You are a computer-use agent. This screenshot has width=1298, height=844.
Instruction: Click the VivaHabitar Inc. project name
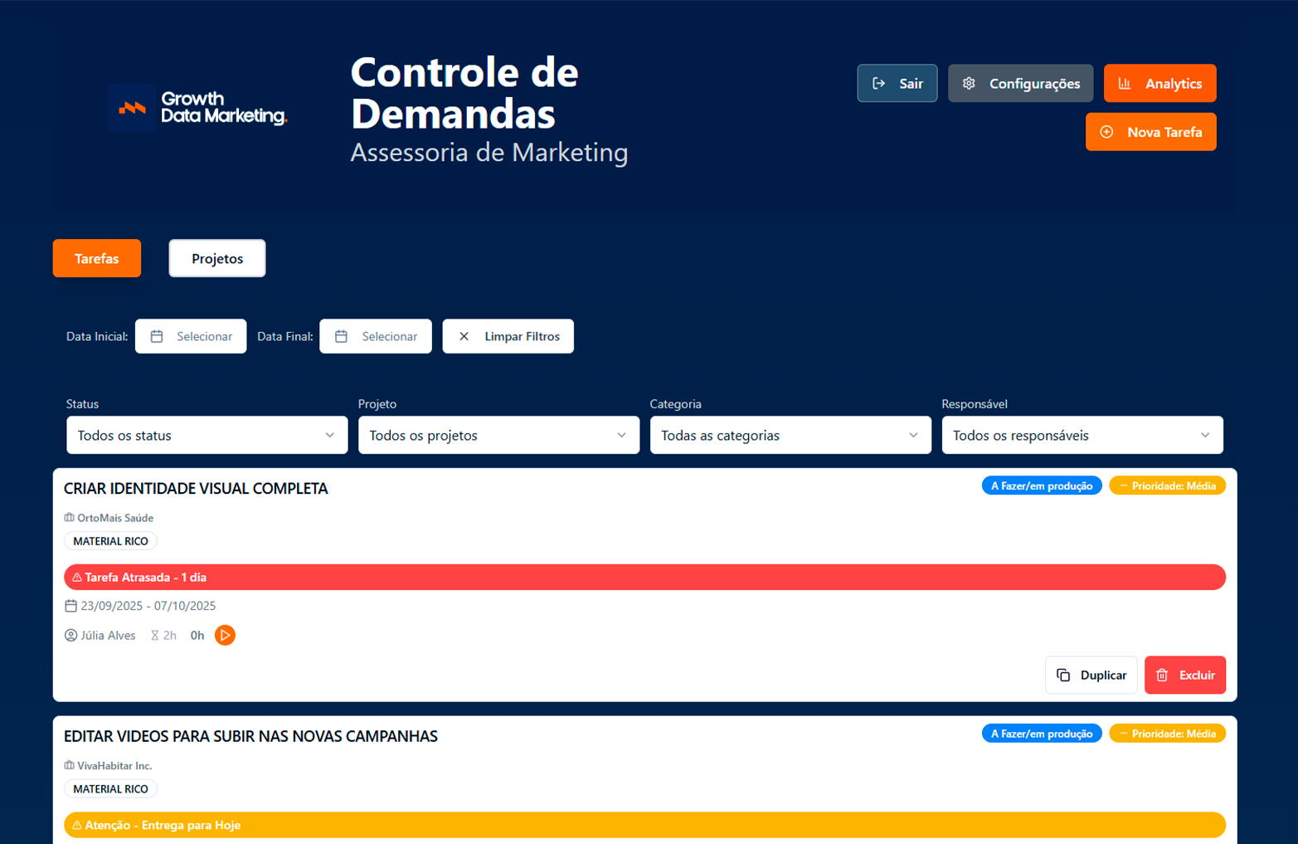pyautogui.click(x=114, y=766)
